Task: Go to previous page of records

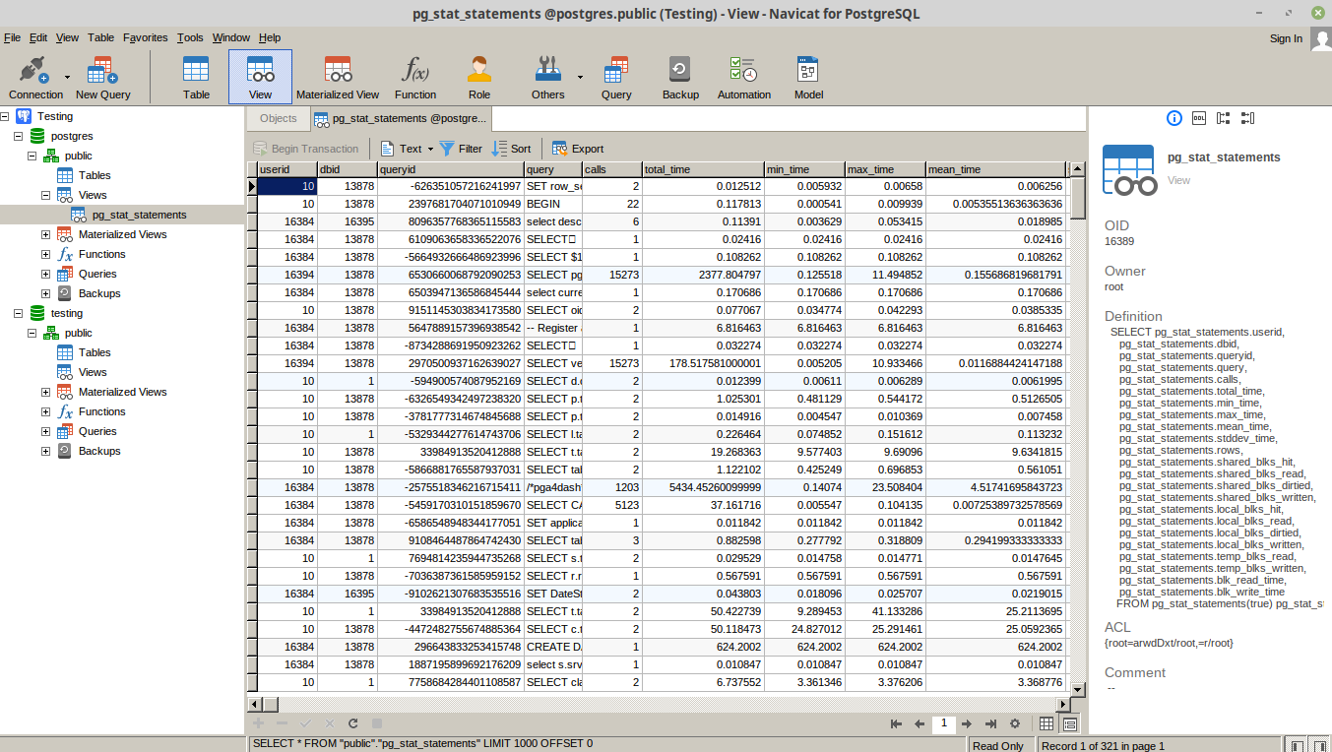Action: click(x=920, y=723)
